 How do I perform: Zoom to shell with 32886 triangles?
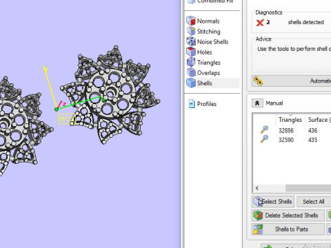265,130
